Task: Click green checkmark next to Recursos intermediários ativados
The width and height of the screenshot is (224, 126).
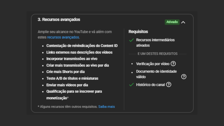Action: click(131, 40)
